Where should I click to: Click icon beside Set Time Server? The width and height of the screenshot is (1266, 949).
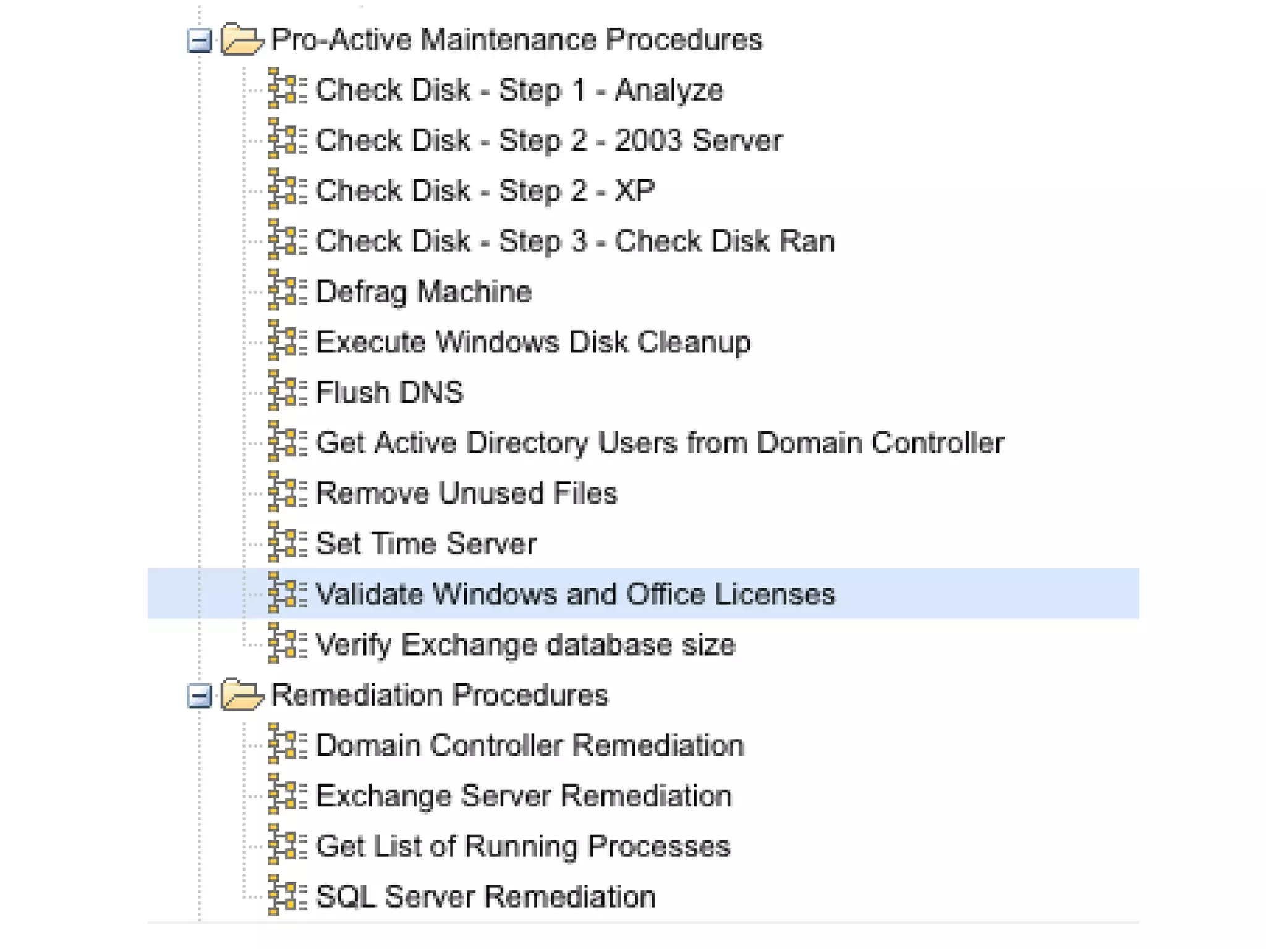coord(287,542)
